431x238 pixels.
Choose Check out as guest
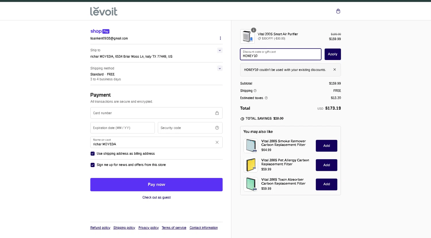[x=156, y=198]
